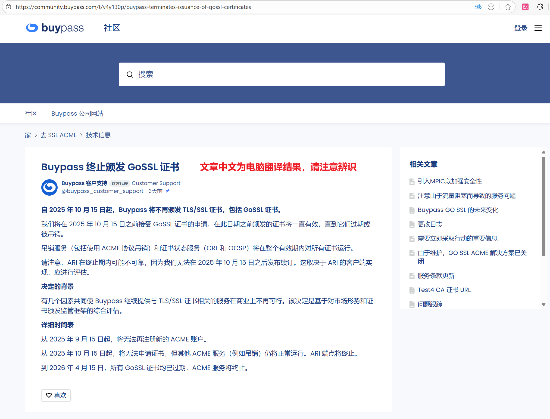Open the hamburger menu

538,28
